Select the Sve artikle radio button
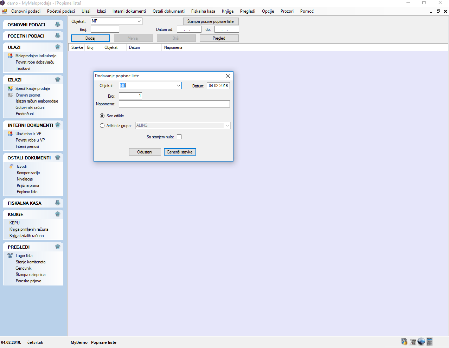This screenshot has height=348, width=449. point(102,116)
